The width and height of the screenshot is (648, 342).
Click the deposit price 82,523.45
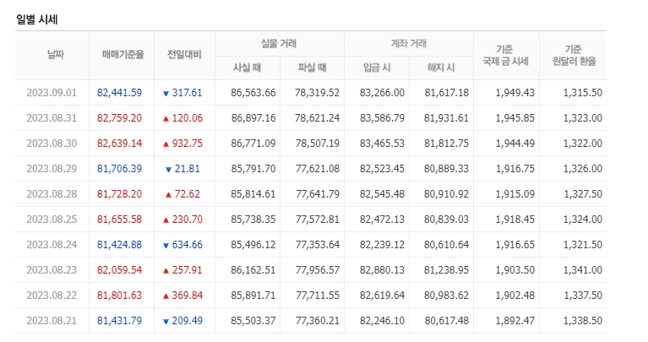382,169
